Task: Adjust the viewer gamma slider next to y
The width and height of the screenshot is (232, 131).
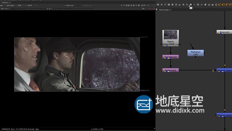Action: pyautogui.click(x=73, y=9)
